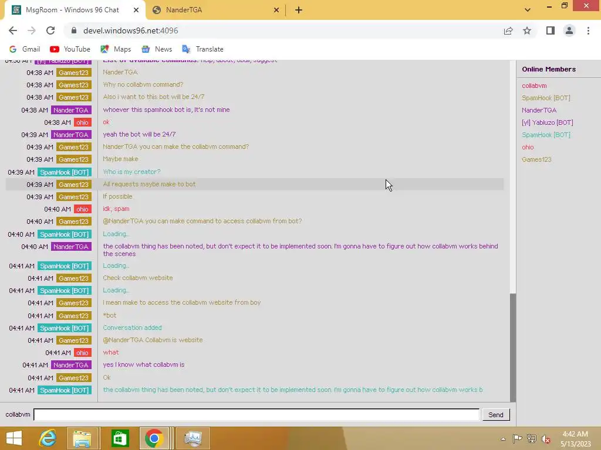Click ohio's message "what"
Screen dimensions: 601x450
click(x=111, y=352)
